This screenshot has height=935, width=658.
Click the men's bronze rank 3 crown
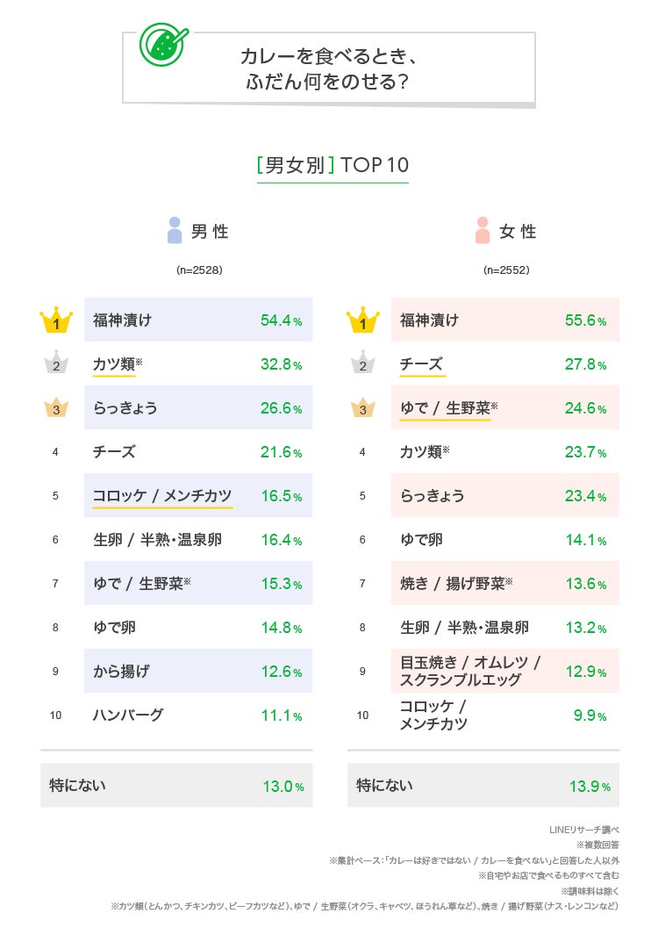coord(55,408)
